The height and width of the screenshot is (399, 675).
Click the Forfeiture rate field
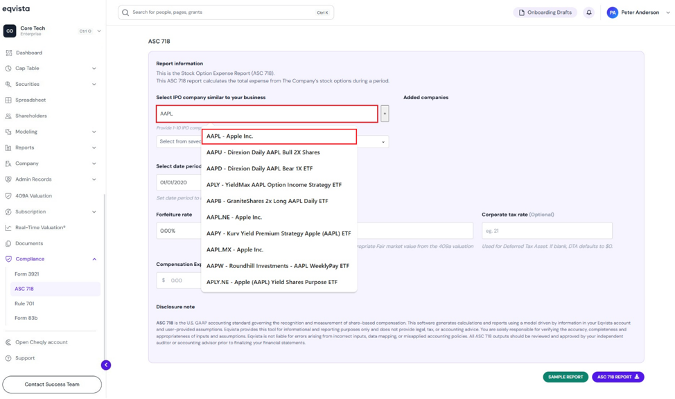tap(179, 231)
